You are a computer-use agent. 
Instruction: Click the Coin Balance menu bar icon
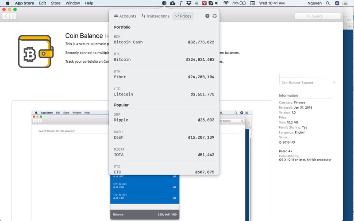pyautogui.click(x=164, y=3)
